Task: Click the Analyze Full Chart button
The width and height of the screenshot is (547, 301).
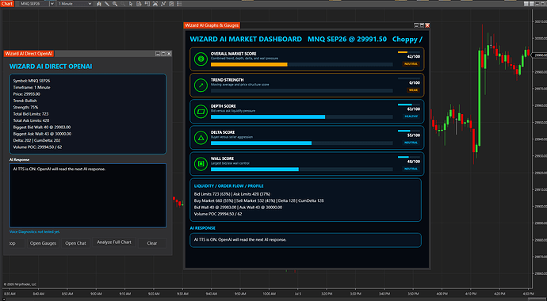Action: tap(114, 242)
